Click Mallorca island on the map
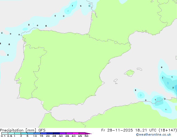Viewport: 177px width, 137px height. [129, 73]
